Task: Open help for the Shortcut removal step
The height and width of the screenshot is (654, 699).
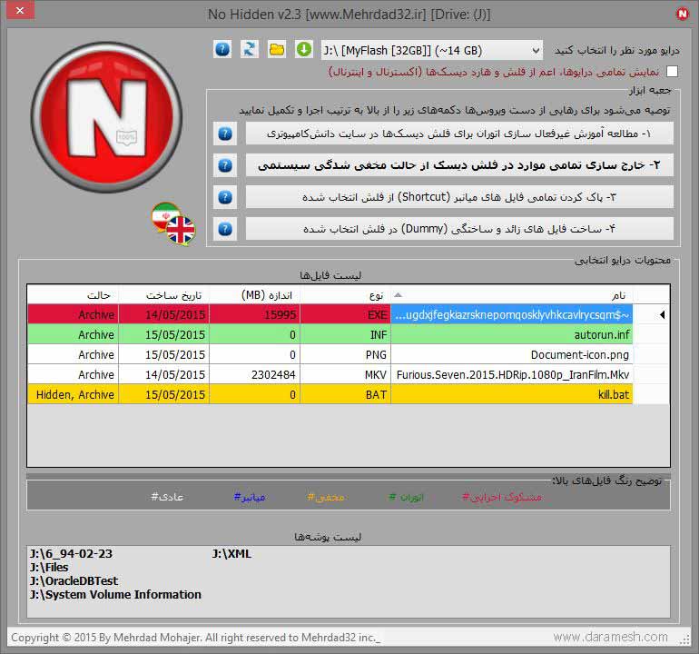Action: (x=225, y=197)
